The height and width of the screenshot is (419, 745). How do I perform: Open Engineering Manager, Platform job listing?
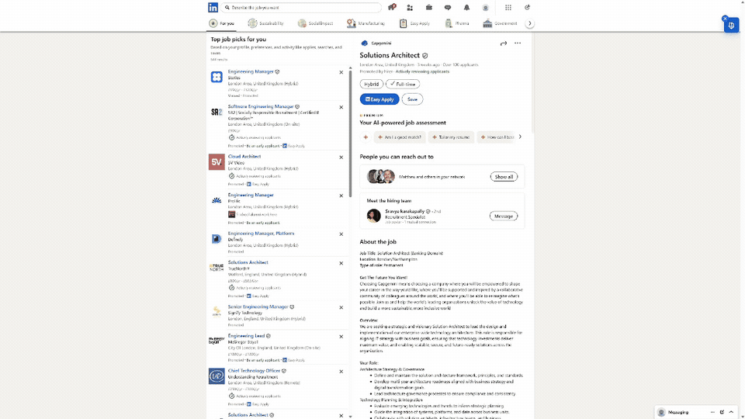[x=261, y=234]
